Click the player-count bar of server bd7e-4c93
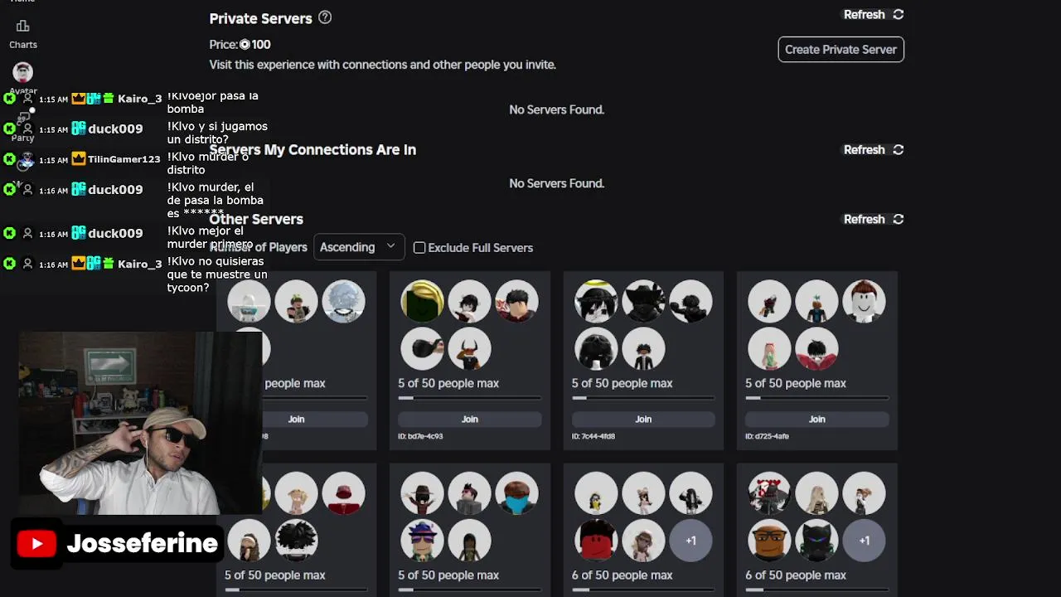Image resolution: width=1061 pixels, height=597 pixels. click(x=470, y=398)
